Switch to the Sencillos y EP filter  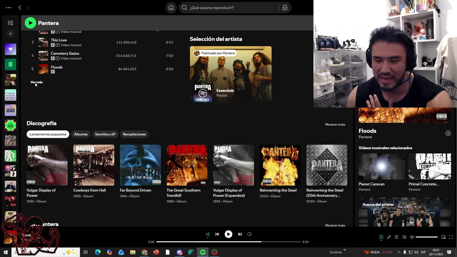coord(105,134)
